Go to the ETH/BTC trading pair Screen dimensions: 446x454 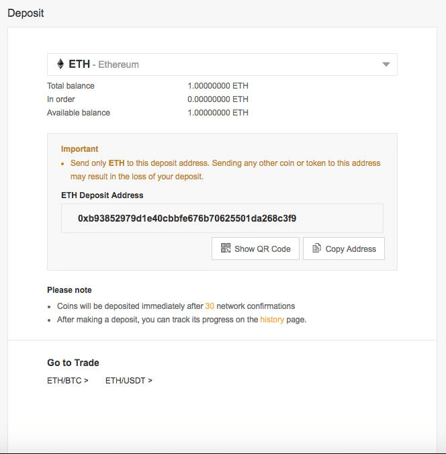coord(67,381)
